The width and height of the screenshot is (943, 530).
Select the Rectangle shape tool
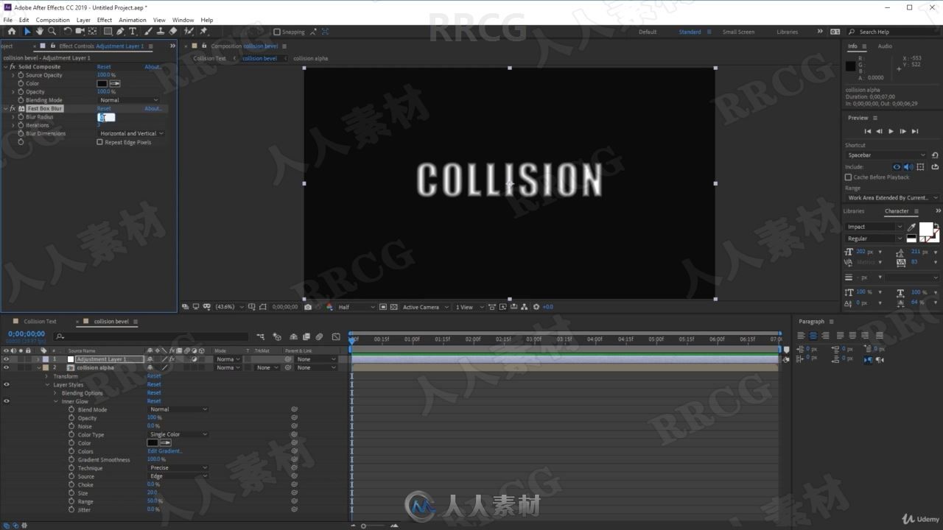[x=108, y=32]
